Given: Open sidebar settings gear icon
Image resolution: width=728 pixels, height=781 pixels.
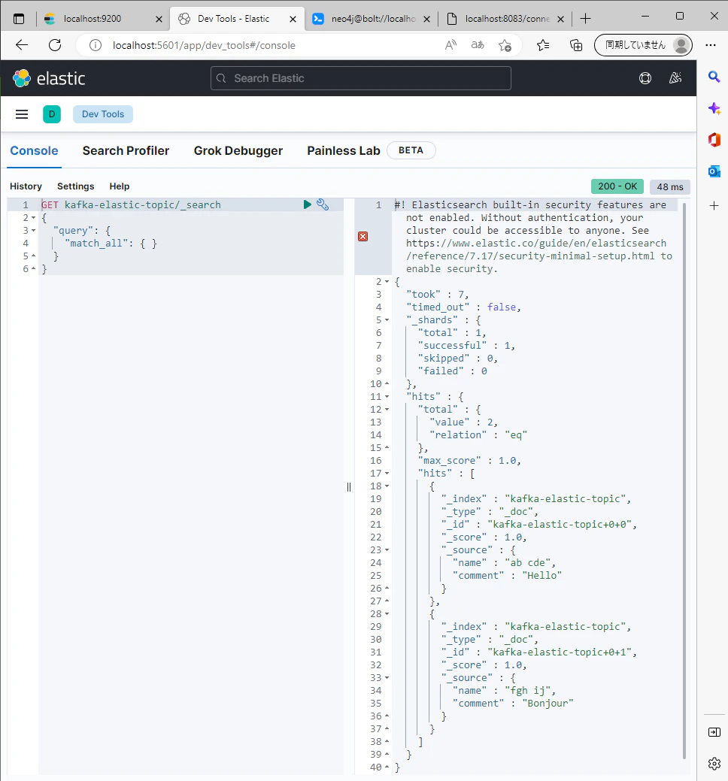Looking at the screenshot, I should 714,763.
